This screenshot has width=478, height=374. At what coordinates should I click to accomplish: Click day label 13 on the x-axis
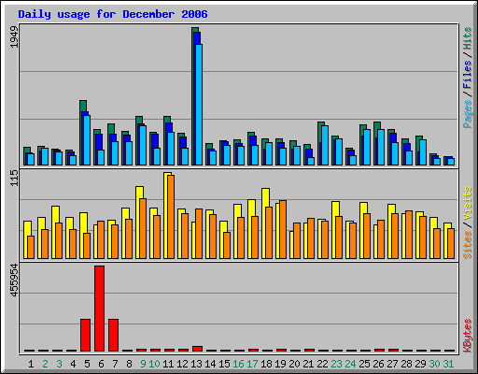tap(196, 364)
